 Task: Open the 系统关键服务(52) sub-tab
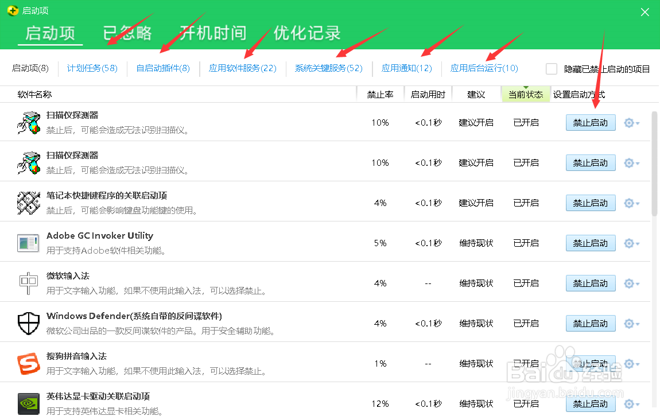click(329, 68)
